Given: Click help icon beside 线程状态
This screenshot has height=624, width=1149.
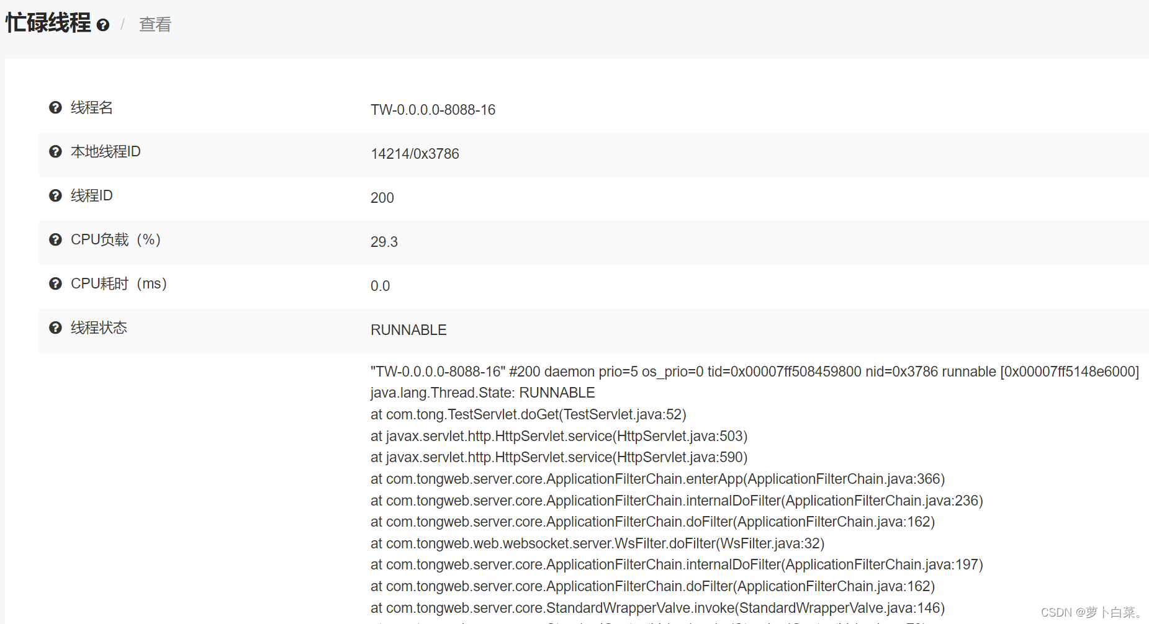Looking at the screenshot, I should [x=55, y=328].
